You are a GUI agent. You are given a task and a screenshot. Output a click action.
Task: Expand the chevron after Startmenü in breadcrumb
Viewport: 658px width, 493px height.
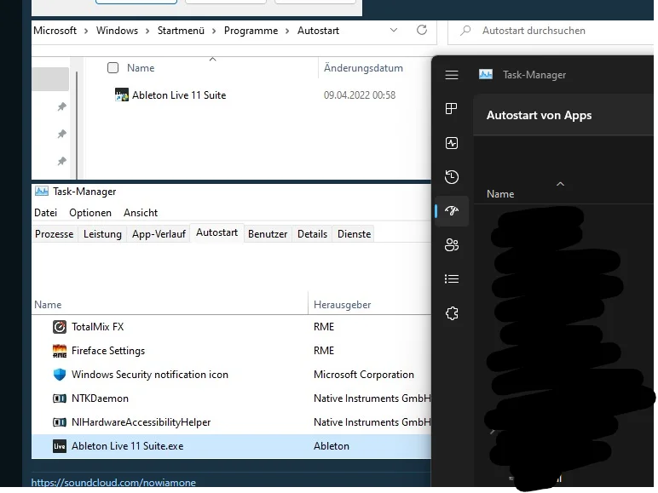tap(214, 31)
